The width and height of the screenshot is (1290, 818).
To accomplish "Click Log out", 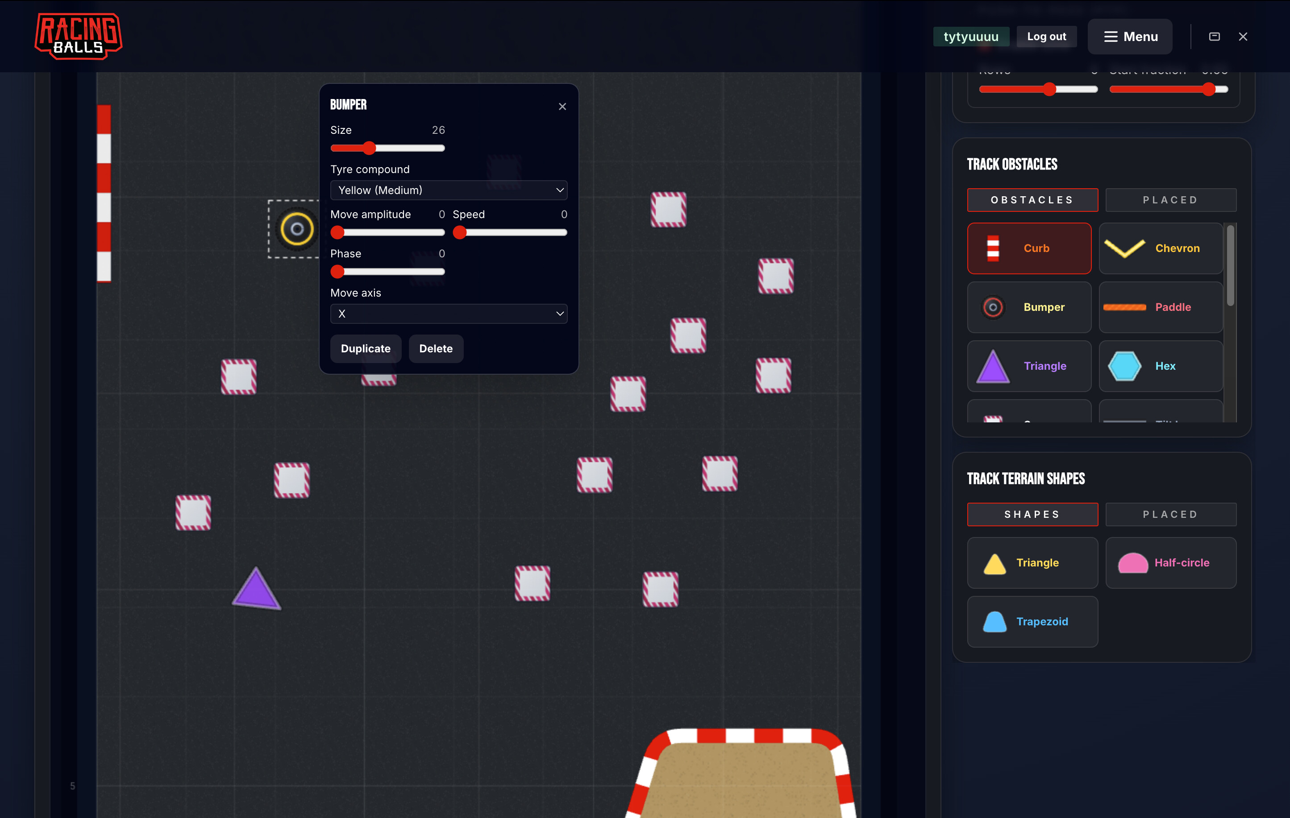I will 1046,37.
